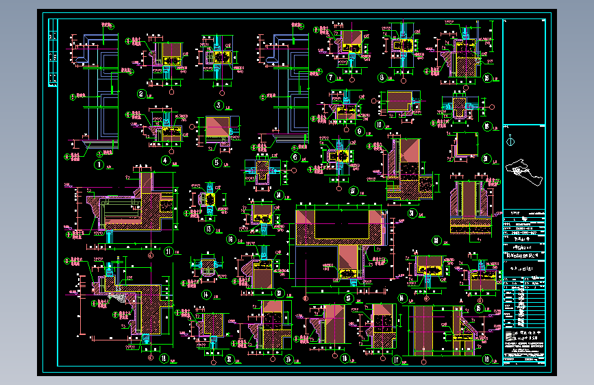Click the design firm logo in title block
This screenshot has height=385, width=594.
[511, 336]
